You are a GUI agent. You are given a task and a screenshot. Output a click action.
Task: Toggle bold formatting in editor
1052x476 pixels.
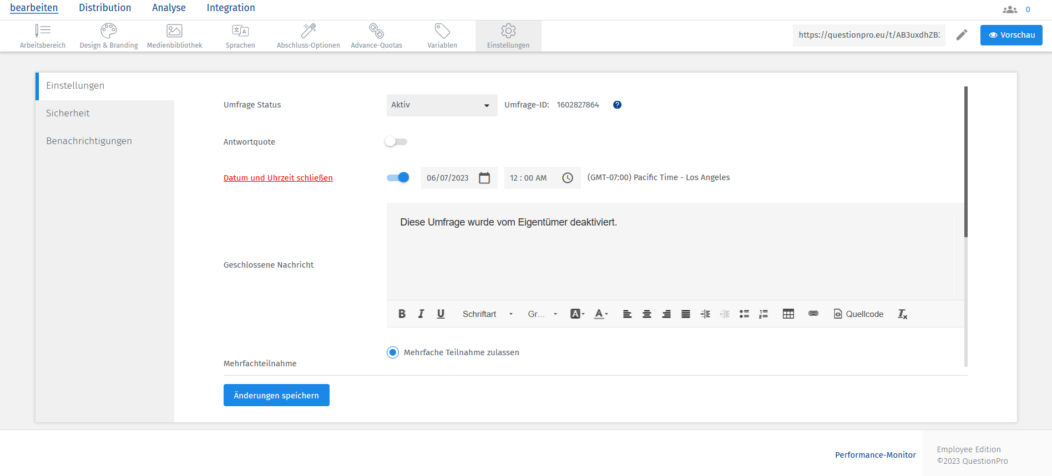click(x=402, y=314)
